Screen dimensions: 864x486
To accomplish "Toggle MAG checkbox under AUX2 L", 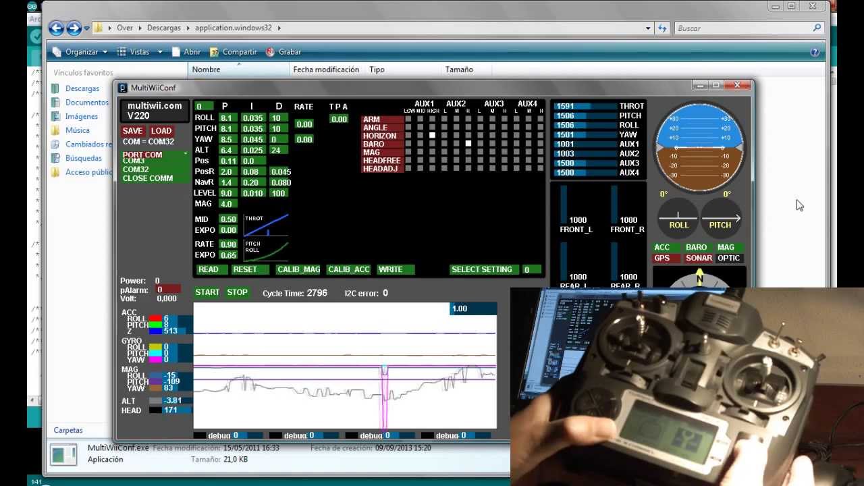I will pyautogui.click(x=445, y=153).
